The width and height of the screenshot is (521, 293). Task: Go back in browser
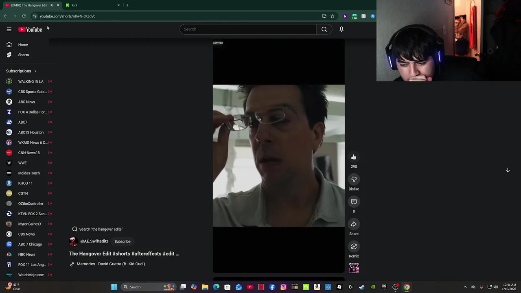pyautogui.click(x=6, y=16)
